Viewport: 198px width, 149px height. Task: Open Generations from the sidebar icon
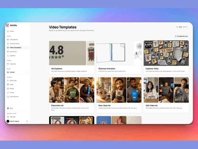coord(8,40)
